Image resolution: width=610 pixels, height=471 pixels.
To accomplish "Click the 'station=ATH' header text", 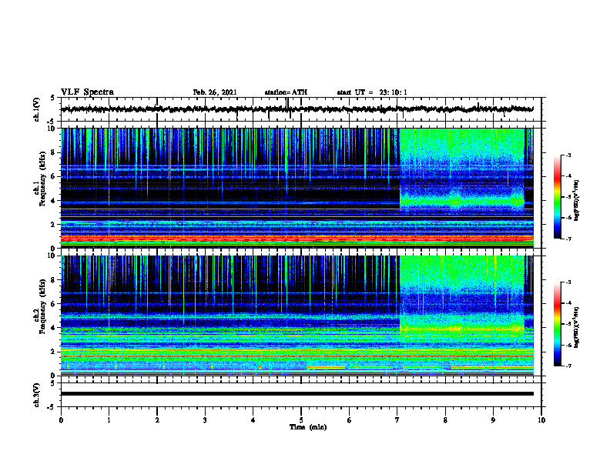I will tap(286, 92).
